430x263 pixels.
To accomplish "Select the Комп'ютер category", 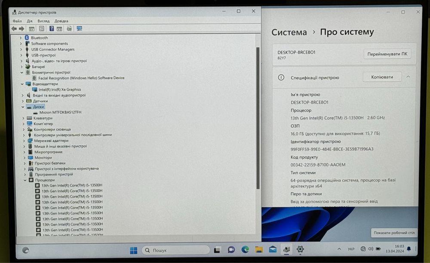I will (x=43, y=124).
